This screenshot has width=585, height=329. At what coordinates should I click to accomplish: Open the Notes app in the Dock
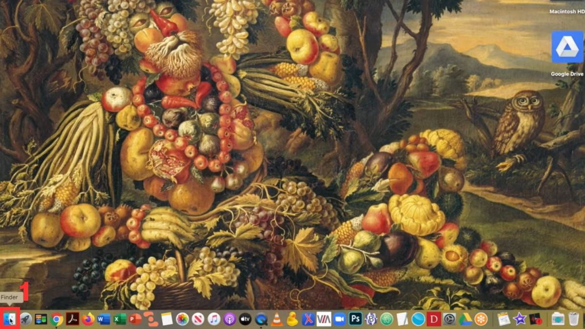point(167,319)
